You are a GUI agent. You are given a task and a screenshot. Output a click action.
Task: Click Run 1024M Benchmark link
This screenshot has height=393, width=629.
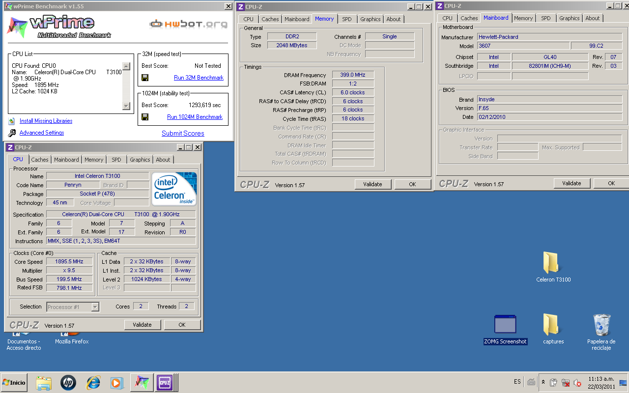click(x=195, y=117)
